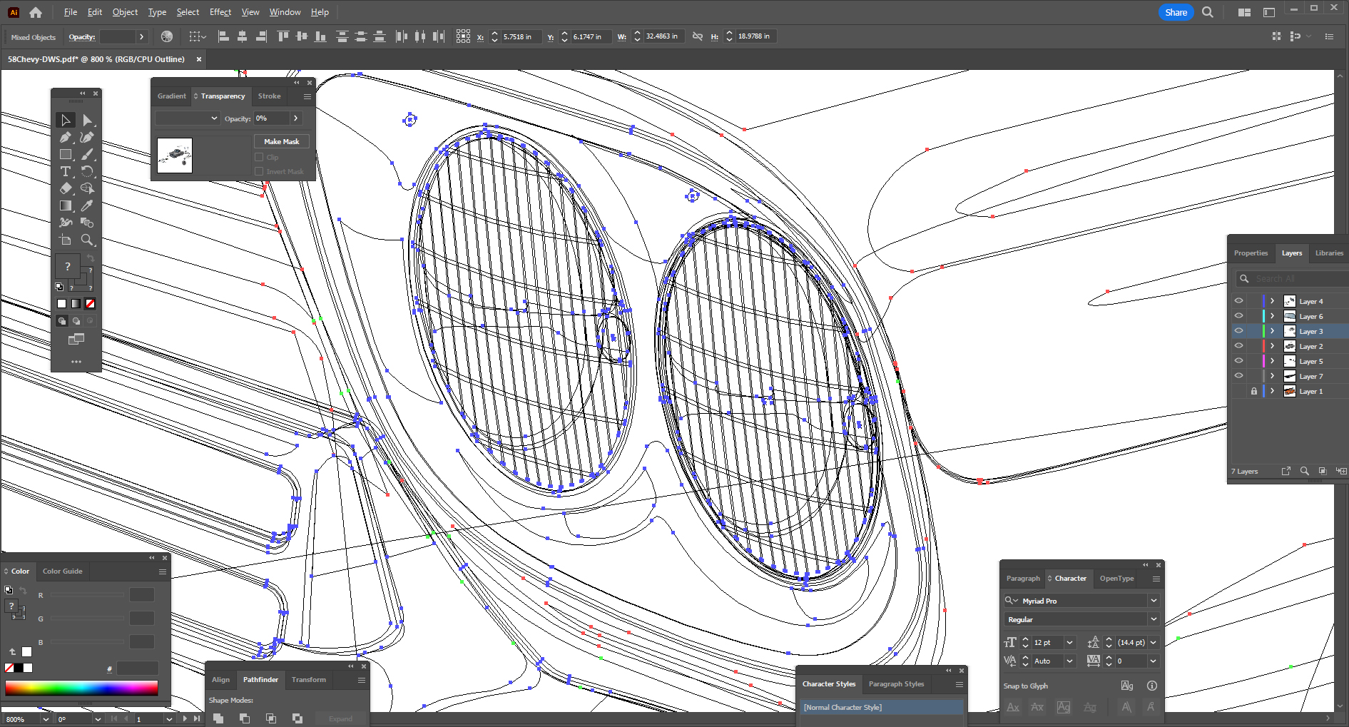Open the Effect menu
1349x727 pixels.
coord(220,12)
